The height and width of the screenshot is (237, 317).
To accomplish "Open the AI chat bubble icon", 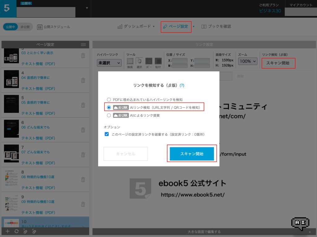I will click(300, 223).
